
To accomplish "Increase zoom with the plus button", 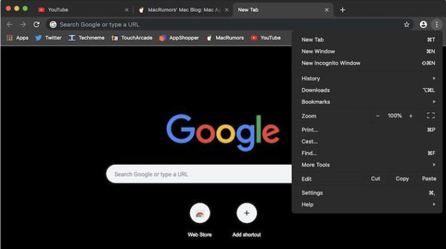I will pyautogui.click(x=410, y=116).
